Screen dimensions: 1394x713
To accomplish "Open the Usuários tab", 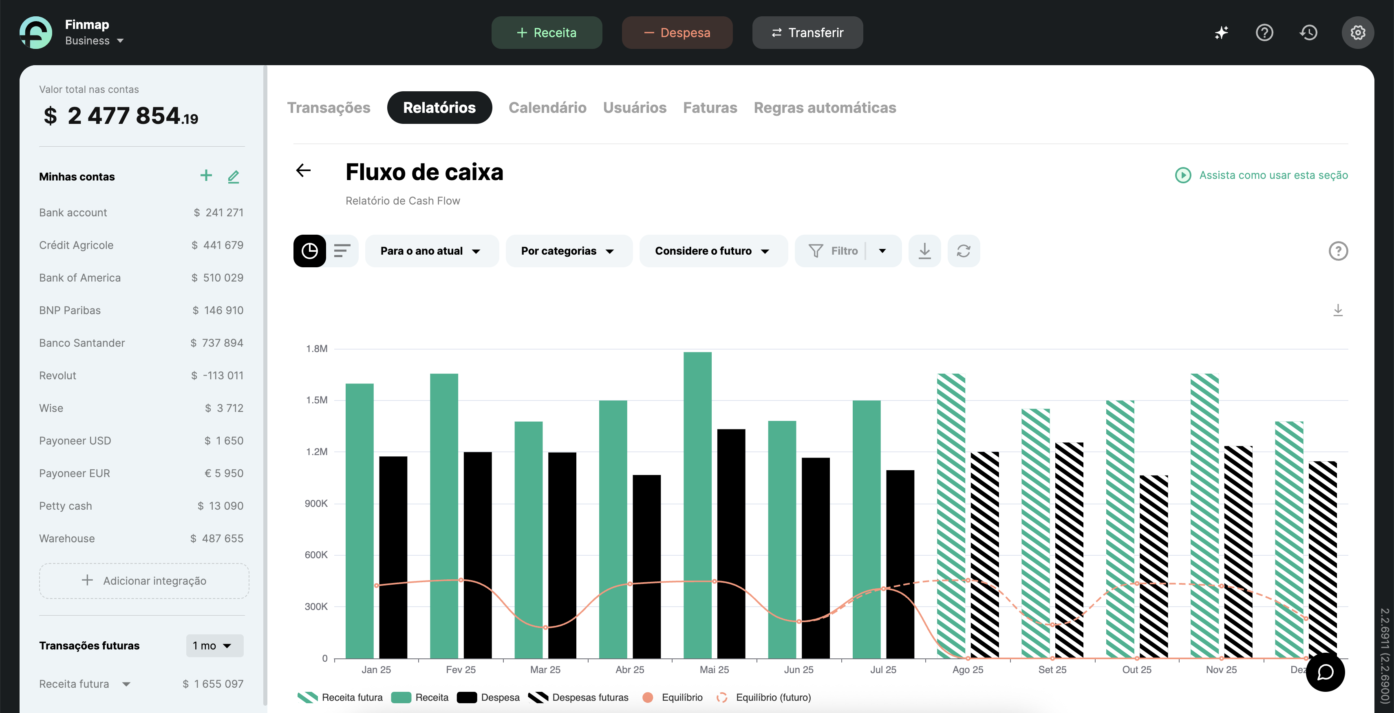I will 634,108.
